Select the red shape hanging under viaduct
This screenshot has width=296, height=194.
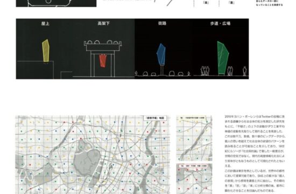[x=103, y=61]
